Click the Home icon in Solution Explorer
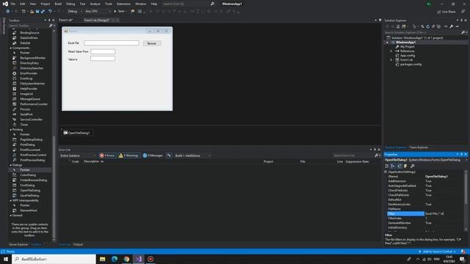Screen dimensions: 470x264 pos(398,26)
